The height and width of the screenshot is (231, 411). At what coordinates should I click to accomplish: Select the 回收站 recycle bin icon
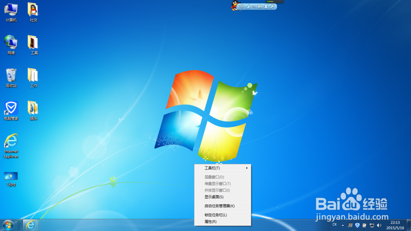[11, 78]
